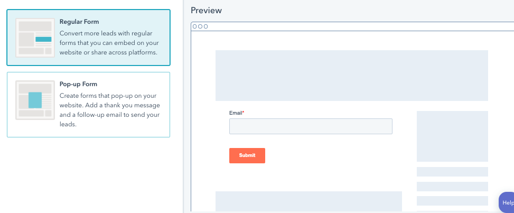This screenshot has width=514, height=213.
Task: Click Pop-up Form description about thank you message
Action: (109, 110)
